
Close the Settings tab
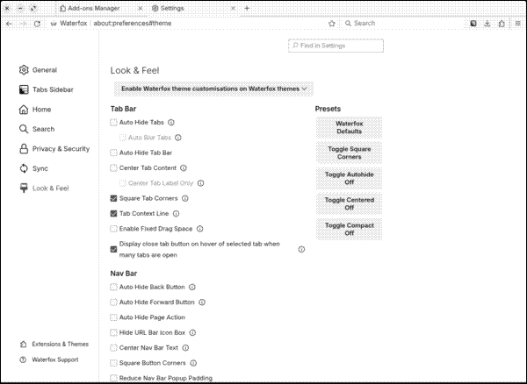(x=233, y=9)
